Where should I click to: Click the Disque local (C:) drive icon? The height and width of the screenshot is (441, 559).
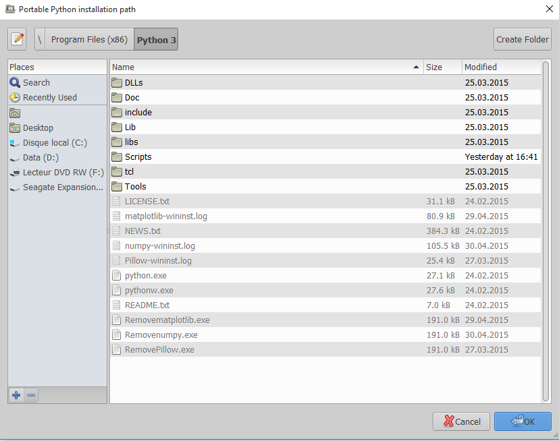coord(15,143)
